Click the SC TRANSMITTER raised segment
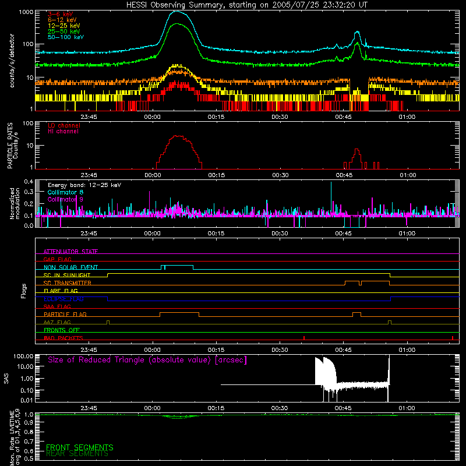The image size is (466, 466). pos(367,281)
